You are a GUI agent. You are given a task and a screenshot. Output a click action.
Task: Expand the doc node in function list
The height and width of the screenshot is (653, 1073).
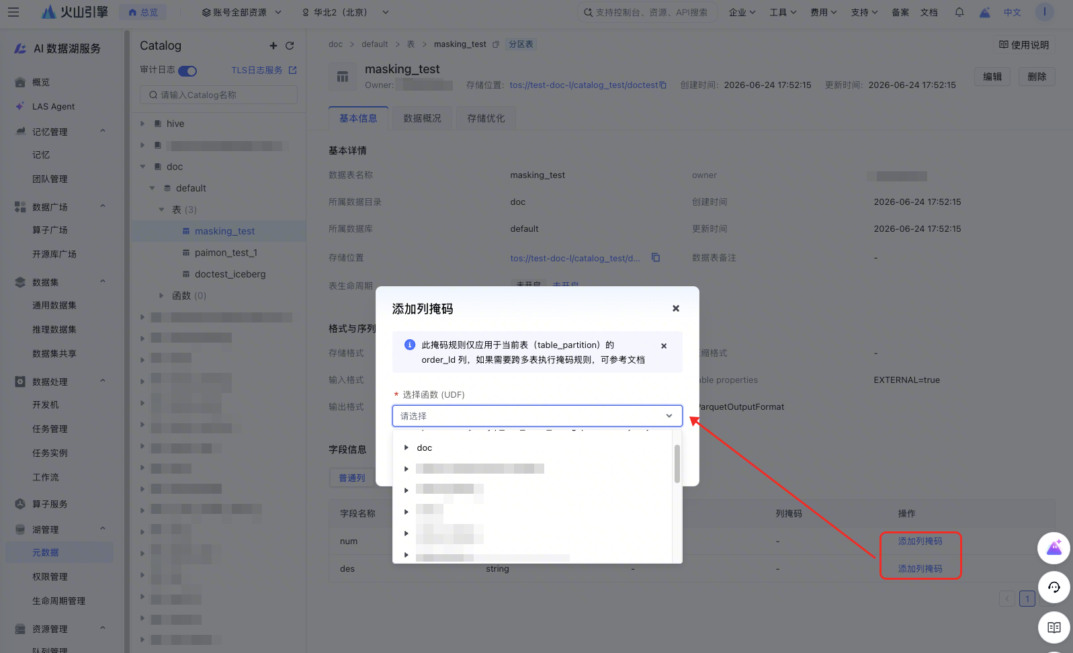(x=406, y=447)
